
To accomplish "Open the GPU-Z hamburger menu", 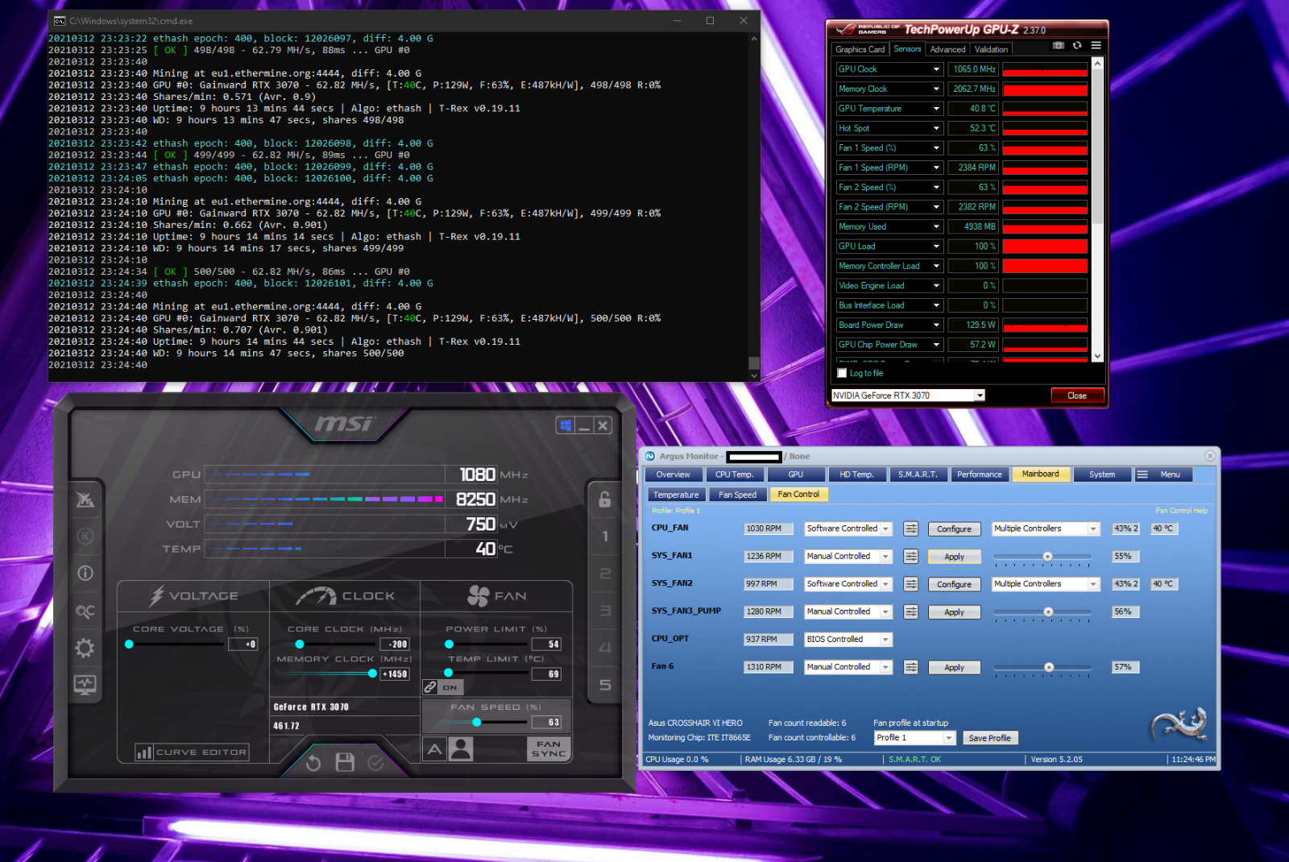I will (1096, 45).
